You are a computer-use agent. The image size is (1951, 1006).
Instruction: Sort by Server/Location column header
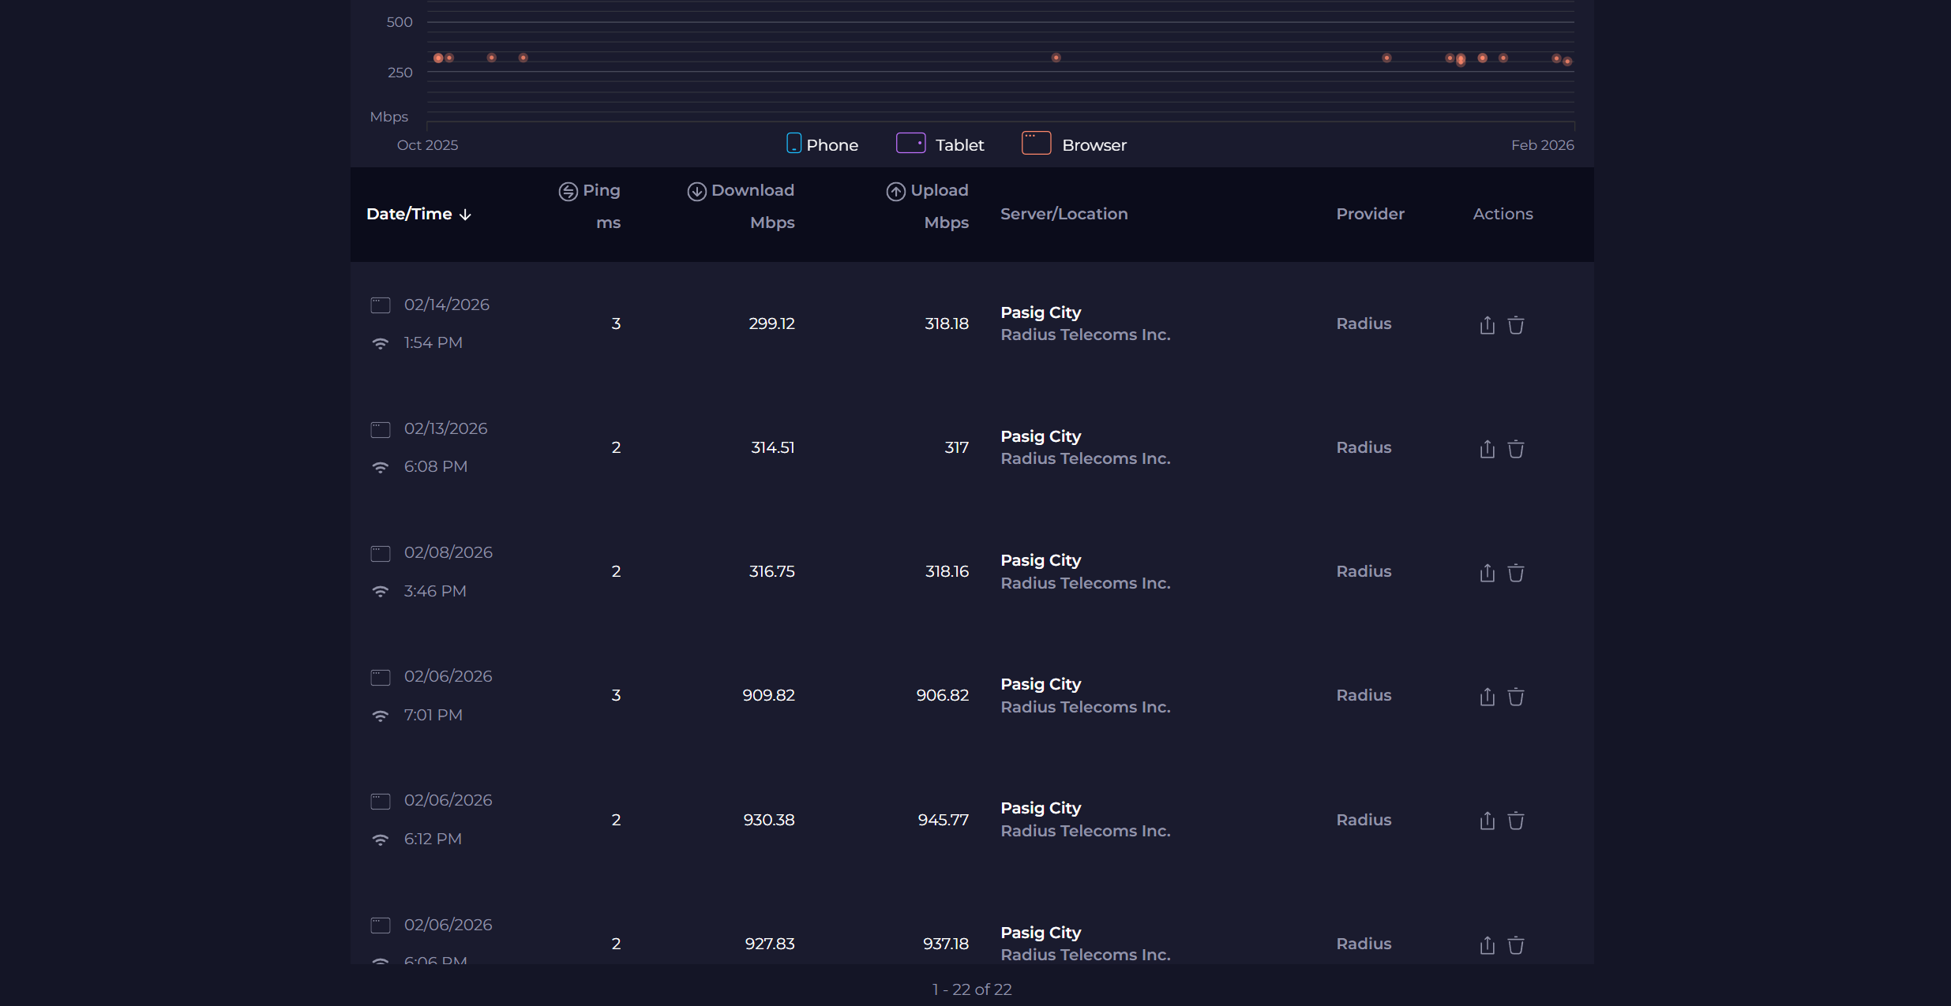(x=1064, y=214)
